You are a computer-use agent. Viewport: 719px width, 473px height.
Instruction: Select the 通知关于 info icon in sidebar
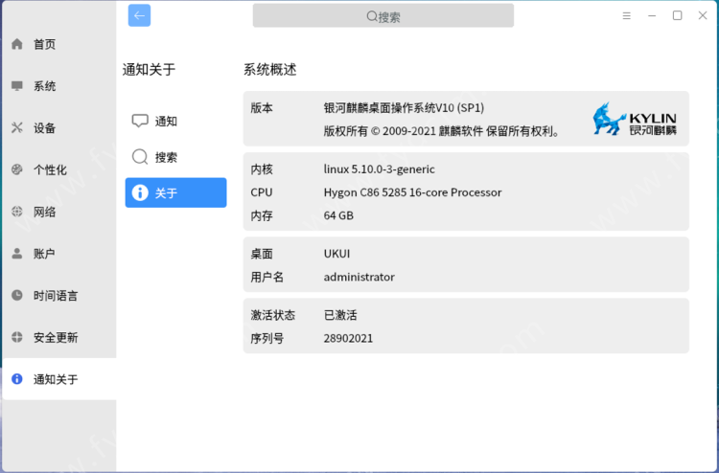[17, 379]
